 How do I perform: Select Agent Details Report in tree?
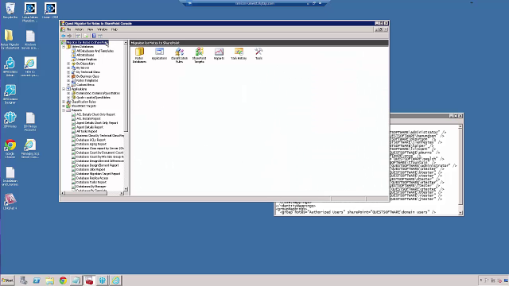[x=90, y=127]
